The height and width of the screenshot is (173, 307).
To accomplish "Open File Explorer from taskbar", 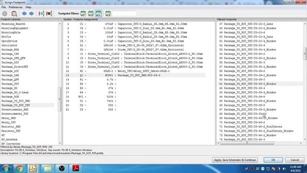I will point(47,169).
